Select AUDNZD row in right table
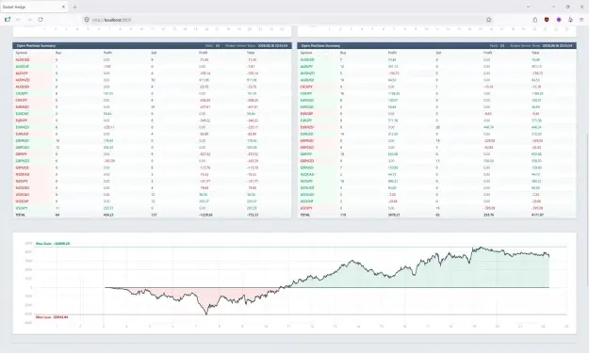Screen dimensions: 589x353 click(x=437, y=73)
